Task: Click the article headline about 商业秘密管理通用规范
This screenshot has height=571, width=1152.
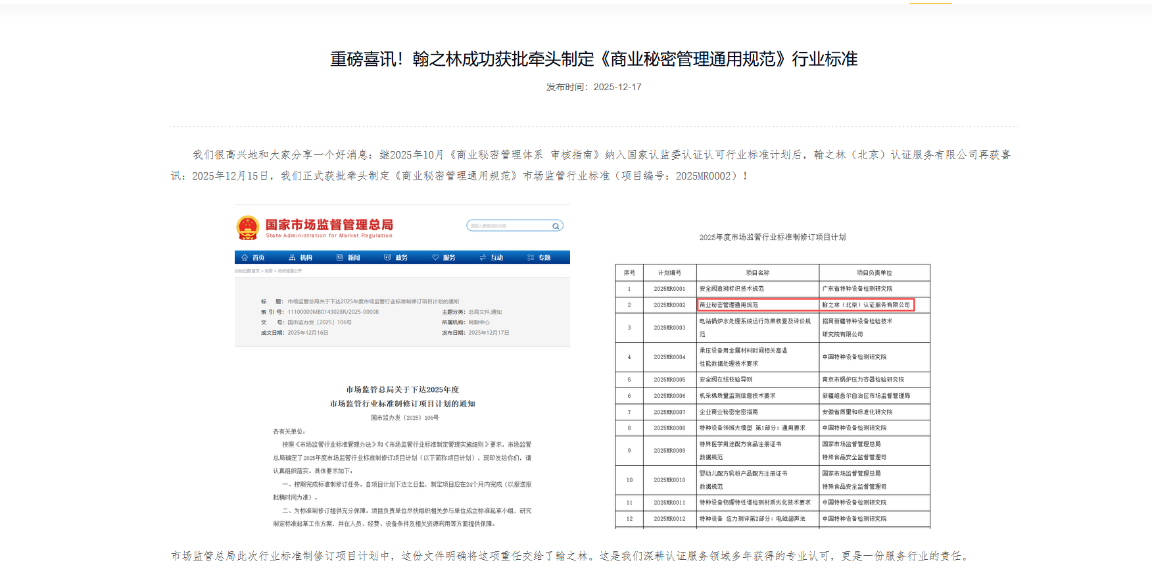Action: click(x=593, y=59)
